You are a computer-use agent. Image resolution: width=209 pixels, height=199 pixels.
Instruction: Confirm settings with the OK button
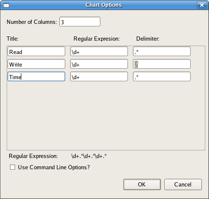point(142,184)
